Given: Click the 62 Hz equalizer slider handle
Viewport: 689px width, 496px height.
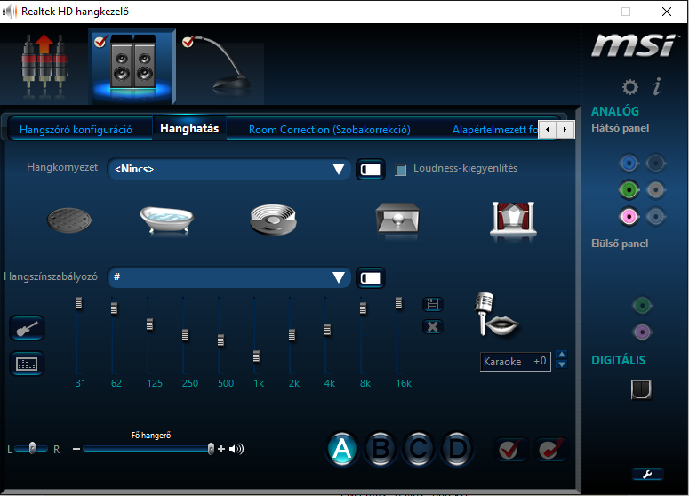Looking at the screenshot, I should (x=114, y=308).
